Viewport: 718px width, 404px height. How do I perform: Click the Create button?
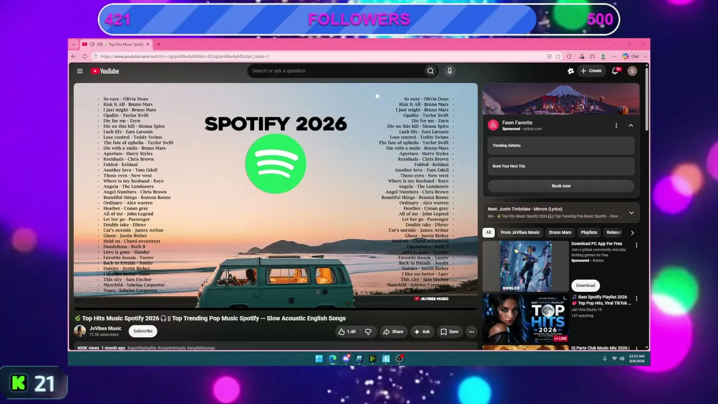tap(591, 71)
